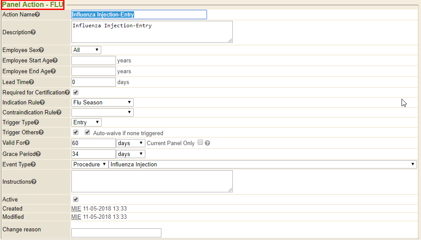
Task: Uncheck Required for Certification checkbox
Action: [x=76, y=92]
